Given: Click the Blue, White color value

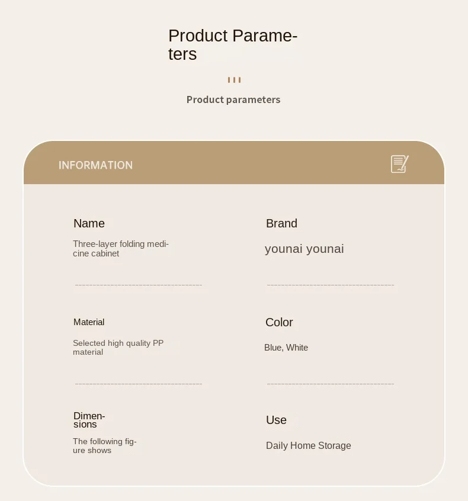Looking at the screenshot, I should pos(286,348).
